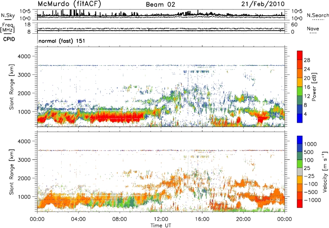Click the 16 label on Power colorbar

point(307,87)
